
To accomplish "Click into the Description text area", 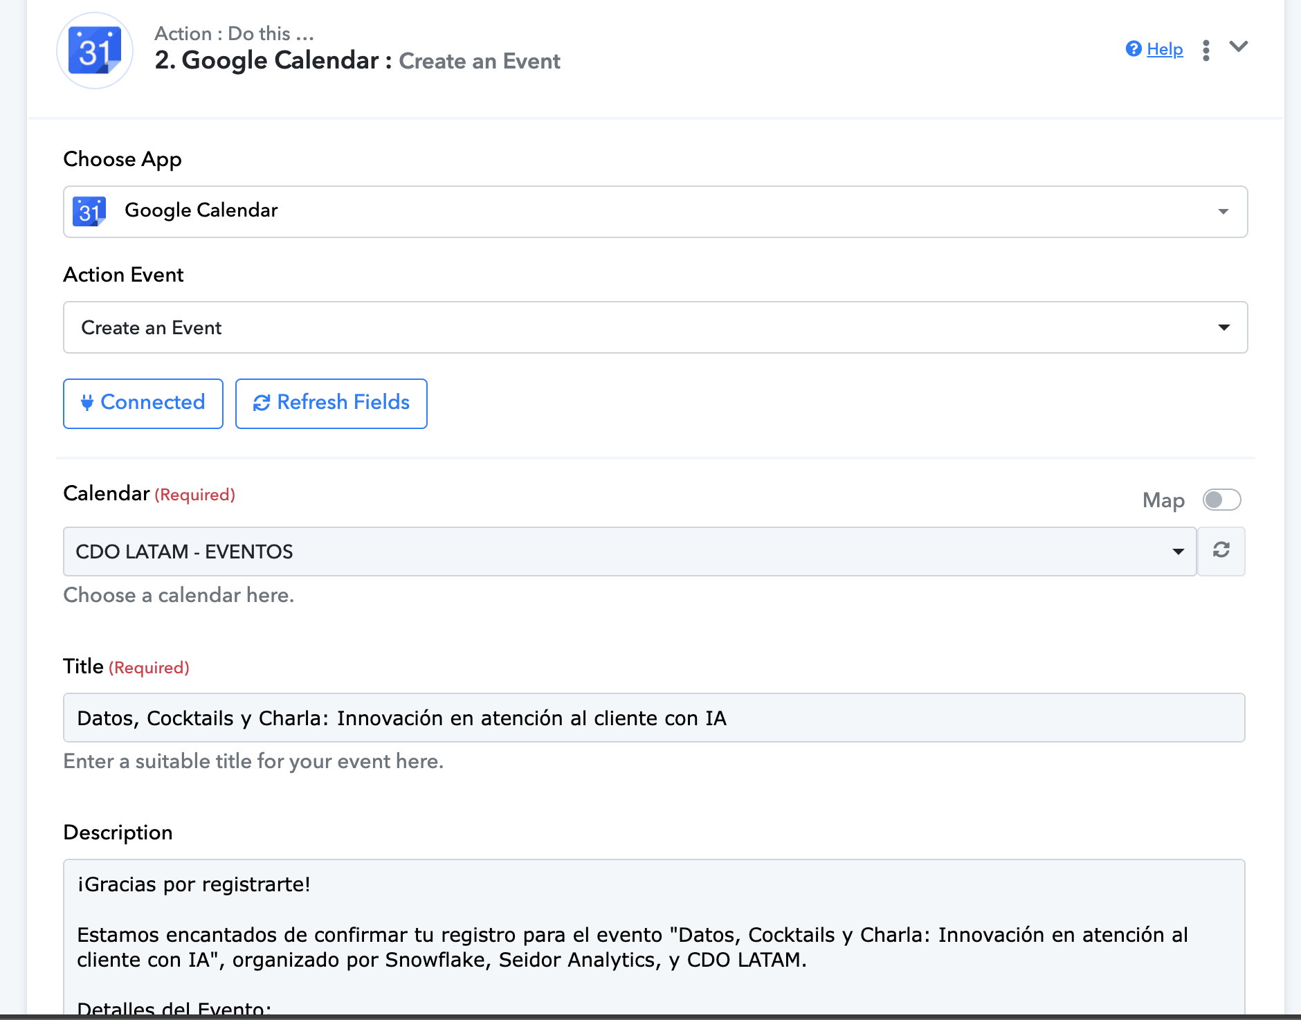I will click(654, 938).
